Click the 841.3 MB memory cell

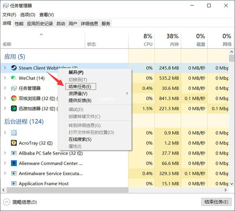click(x=168, y=98)
